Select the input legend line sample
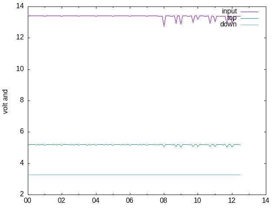The width and height of the screenshot is (278, 208). pos(249,11)
